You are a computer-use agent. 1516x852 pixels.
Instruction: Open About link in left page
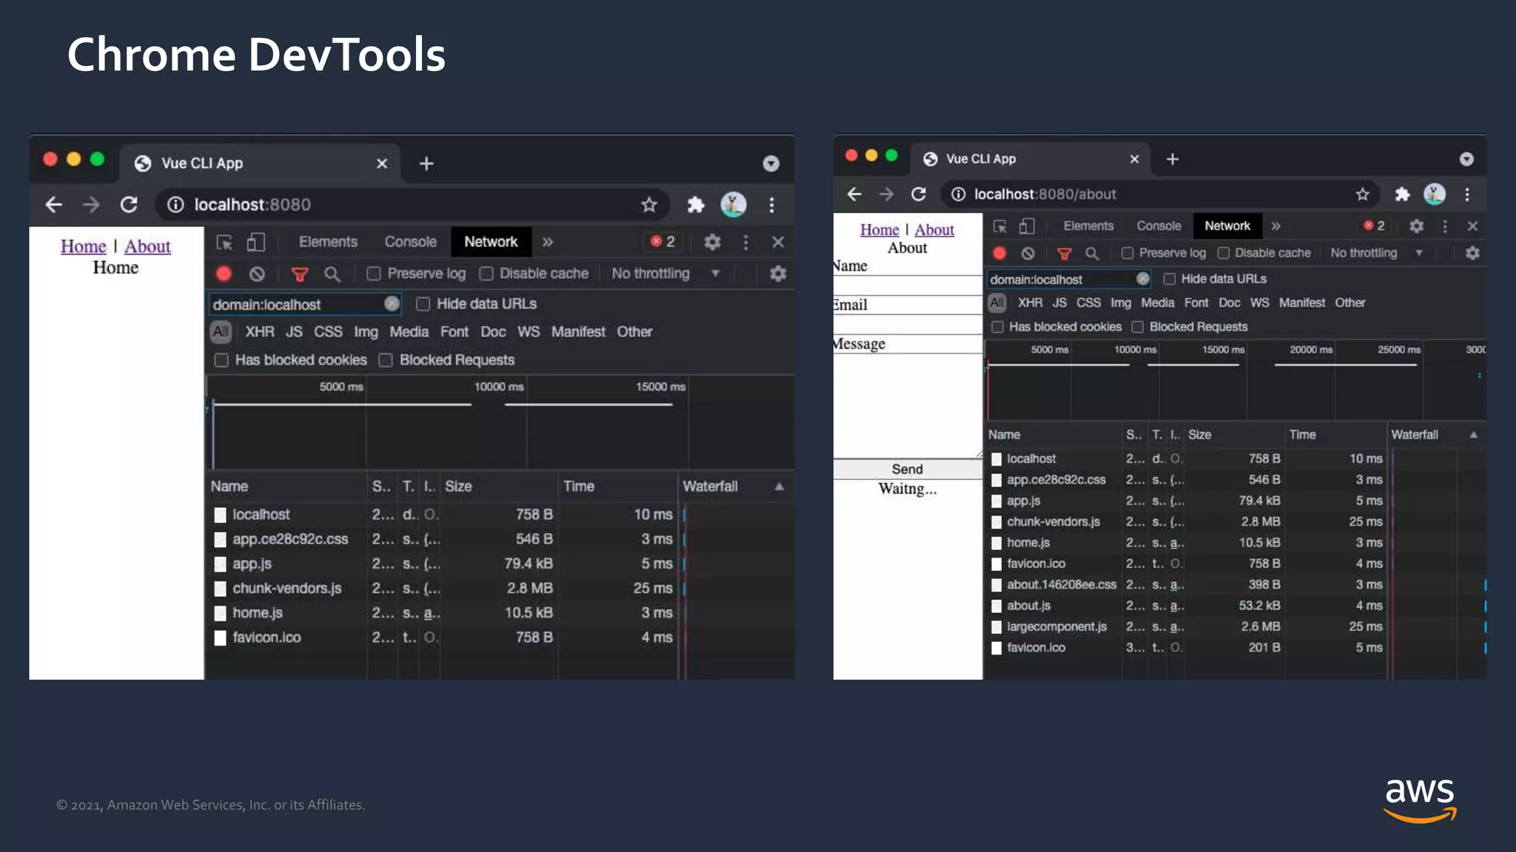[147, 246]
